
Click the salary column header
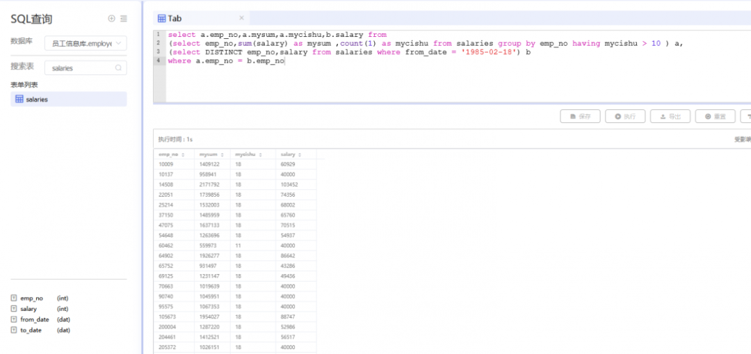296,154
